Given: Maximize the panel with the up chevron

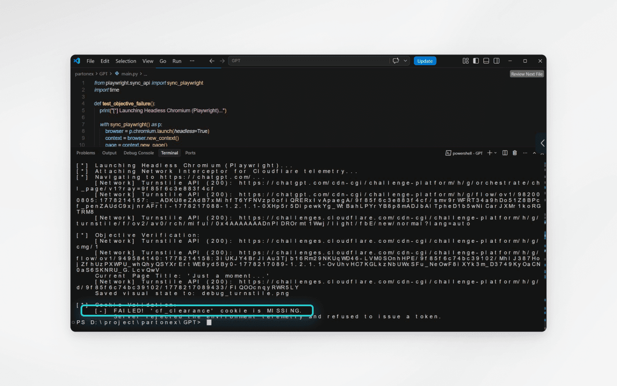Looking at the screenshot, I should pyautogui.click(x=534, y=153).
